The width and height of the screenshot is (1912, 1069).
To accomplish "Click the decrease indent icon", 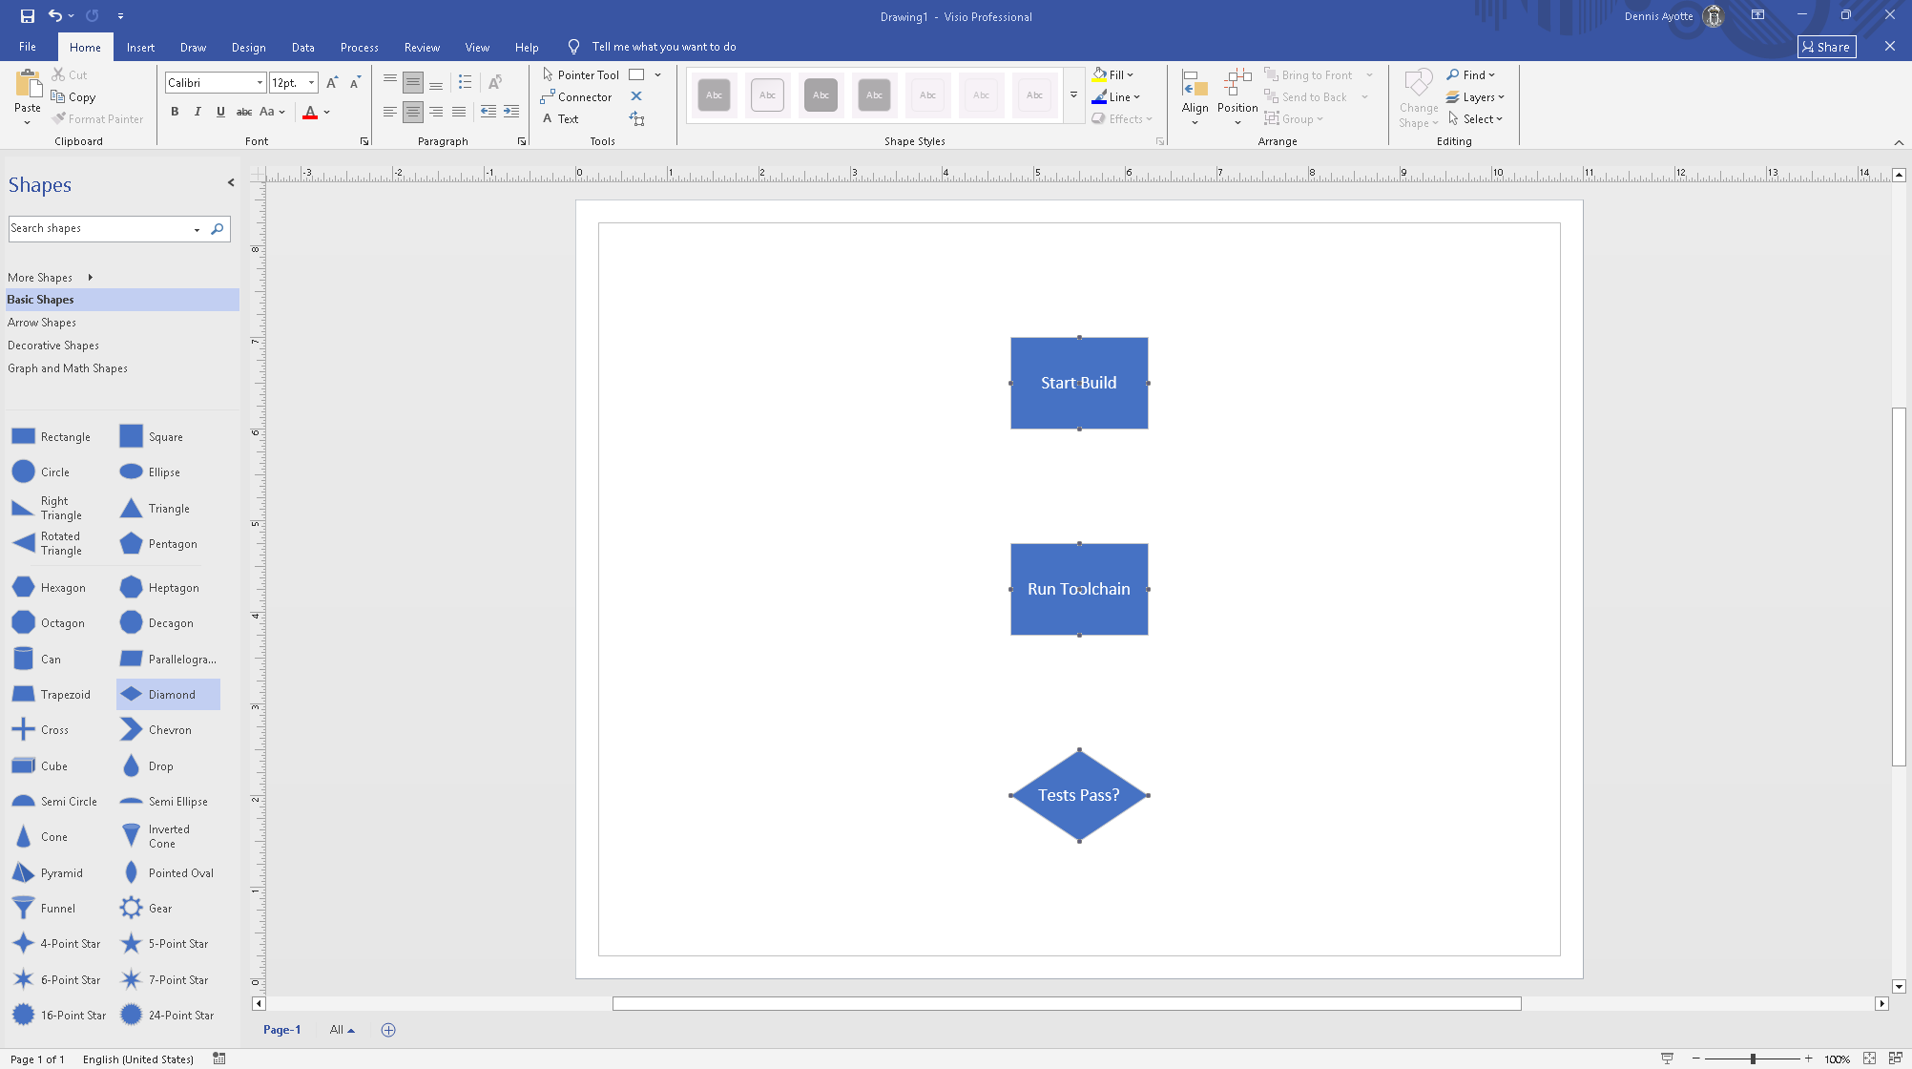I will coord(488,112).
